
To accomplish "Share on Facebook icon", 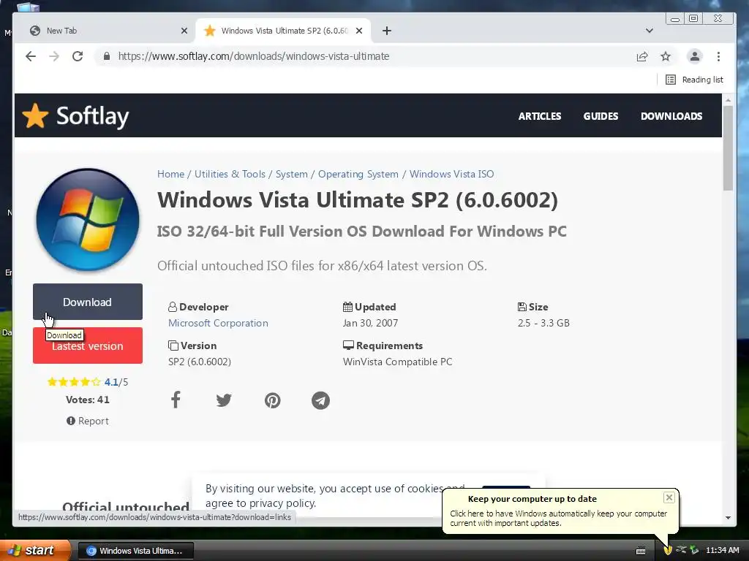I will click(176, 400).
